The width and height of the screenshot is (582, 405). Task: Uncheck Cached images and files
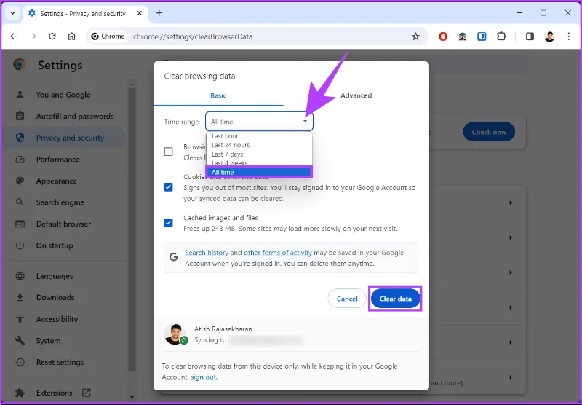[169, 223]
